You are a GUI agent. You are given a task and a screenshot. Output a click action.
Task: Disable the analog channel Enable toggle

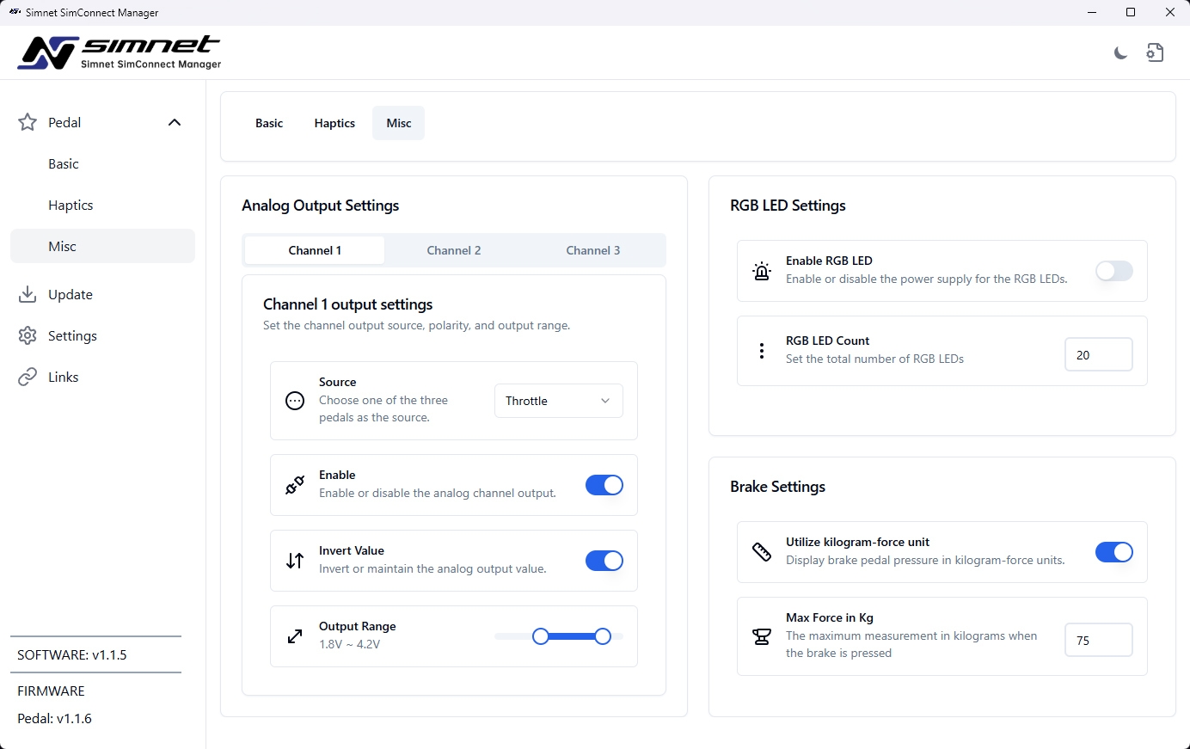(x=604, y=485)
